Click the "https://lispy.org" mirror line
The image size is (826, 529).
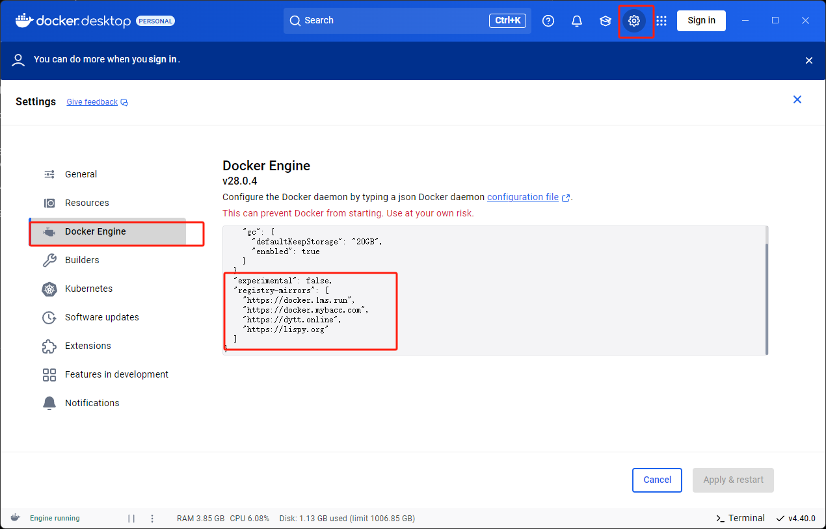point(285,329)
